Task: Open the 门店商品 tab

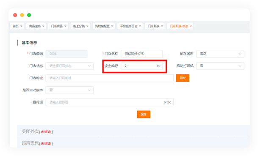Action: [x=58, y=26]
